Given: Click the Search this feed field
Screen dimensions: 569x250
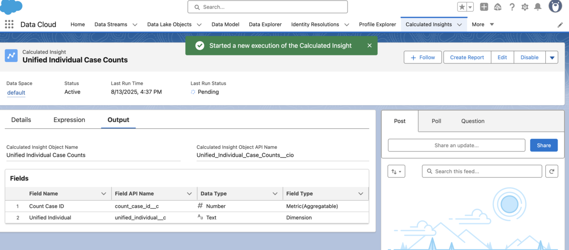Looking at the screenshot, I should click(482, 171).
